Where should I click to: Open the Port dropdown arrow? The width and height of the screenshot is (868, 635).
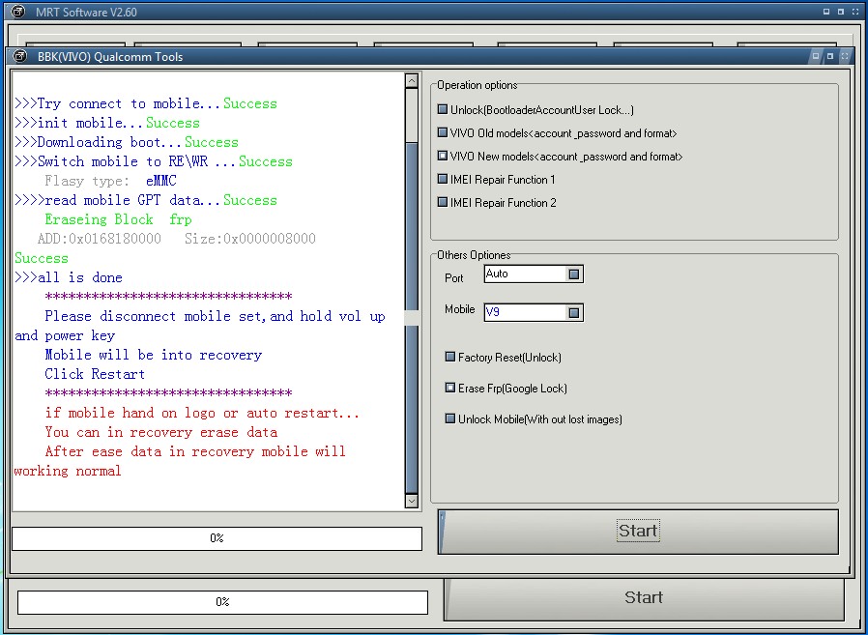[574, 274]
